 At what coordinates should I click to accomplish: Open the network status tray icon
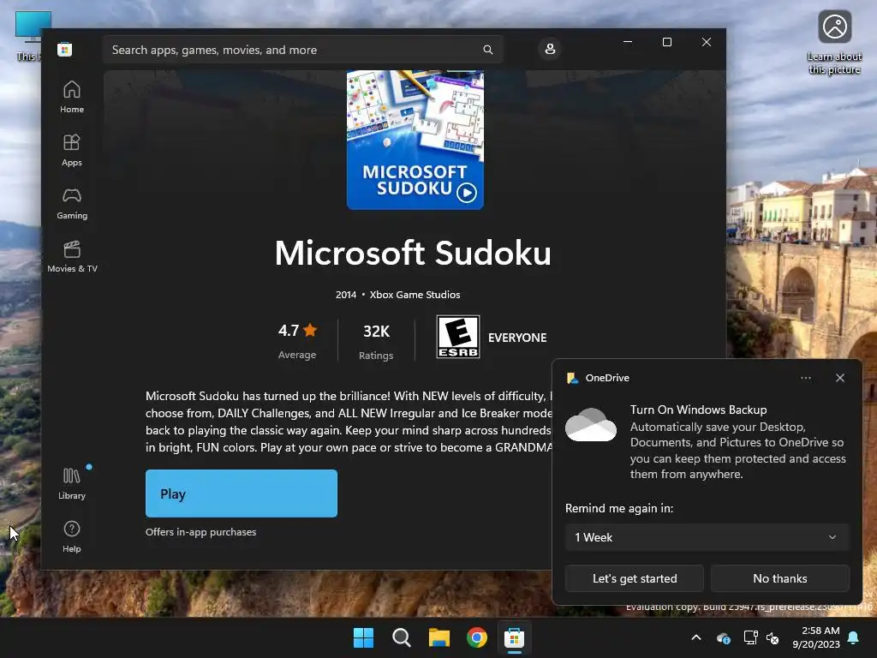click(x=750, y=637)
